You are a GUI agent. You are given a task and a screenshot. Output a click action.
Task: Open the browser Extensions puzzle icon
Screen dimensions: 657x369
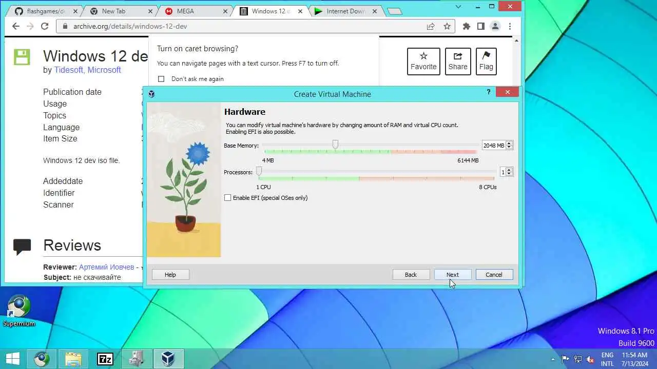[467, 26]
